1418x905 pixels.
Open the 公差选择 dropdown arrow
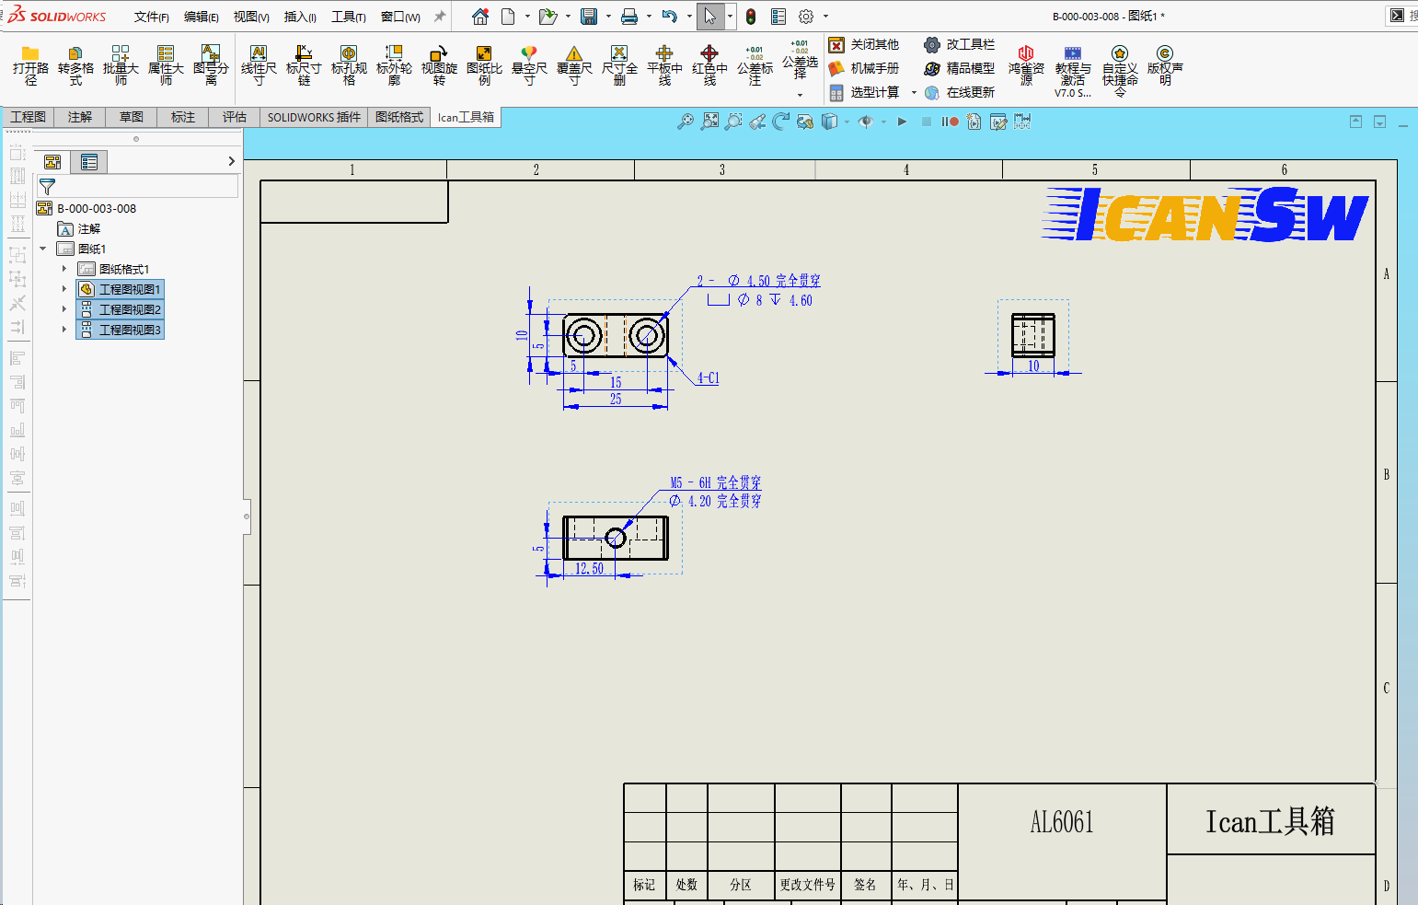tap(800, 95)
